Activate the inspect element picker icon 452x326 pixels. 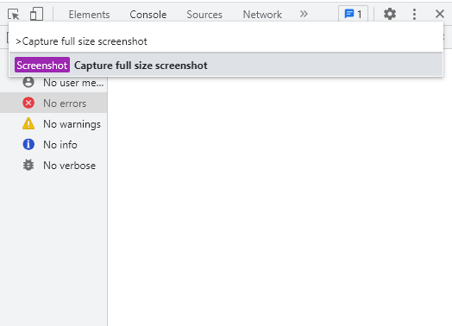pyautogui.click(x=14, y=14)
